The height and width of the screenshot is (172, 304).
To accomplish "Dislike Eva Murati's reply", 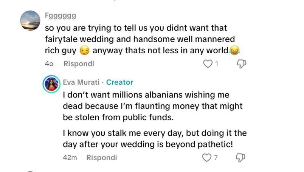I will click(x=240, y=158).
